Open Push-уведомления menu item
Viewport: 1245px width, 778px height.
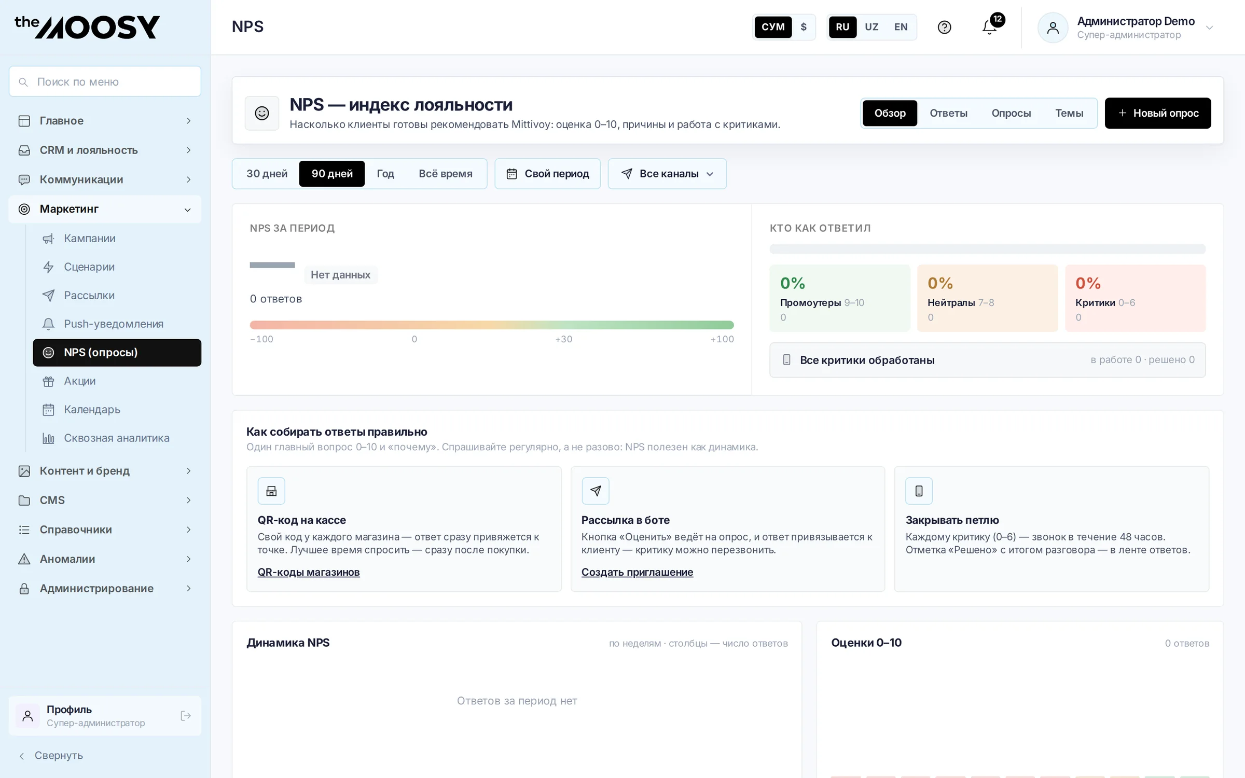point(117,324)
